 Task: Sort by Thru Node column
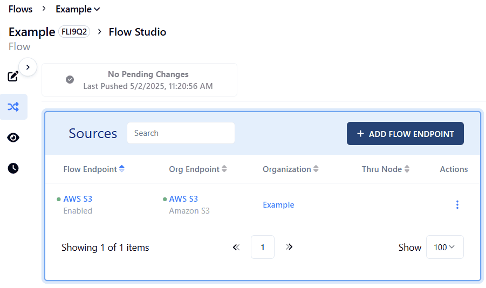pyautogui.click(x=386, y=169)
